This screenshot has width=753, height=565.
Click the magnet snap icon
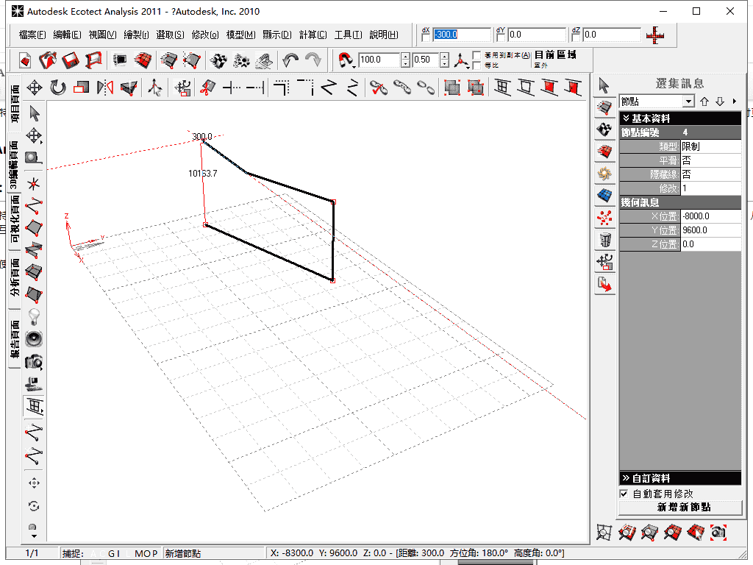pos(346,60)
